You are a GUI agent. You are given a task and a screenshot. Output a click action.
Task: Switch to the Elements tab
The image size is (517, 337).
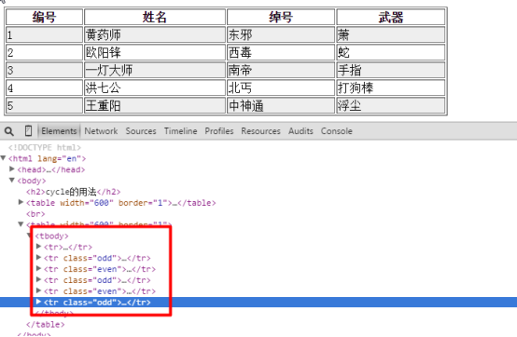[x=59, y=131]
